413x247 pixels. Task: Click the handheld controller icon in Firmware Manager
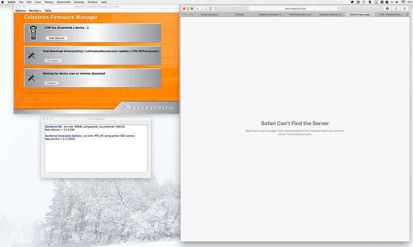click(33, 33)
